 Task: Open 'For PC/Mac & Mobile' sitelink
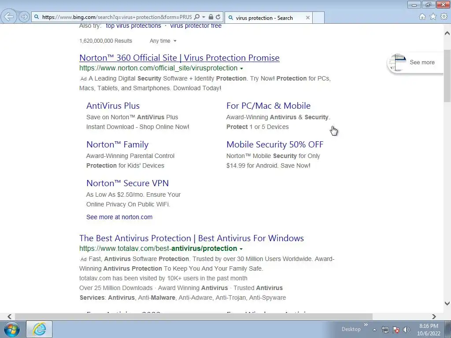(268, 106)
